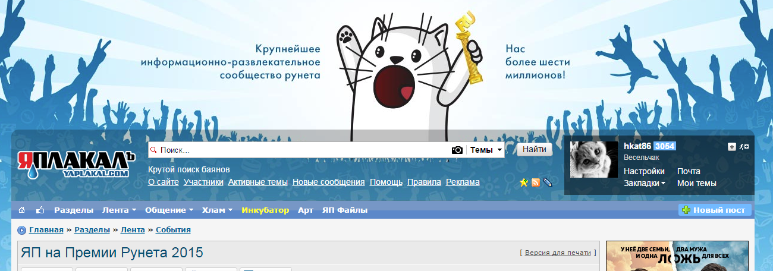773x271 pixels.
Task: Open the О сайте link
Action: click(164, 182)
